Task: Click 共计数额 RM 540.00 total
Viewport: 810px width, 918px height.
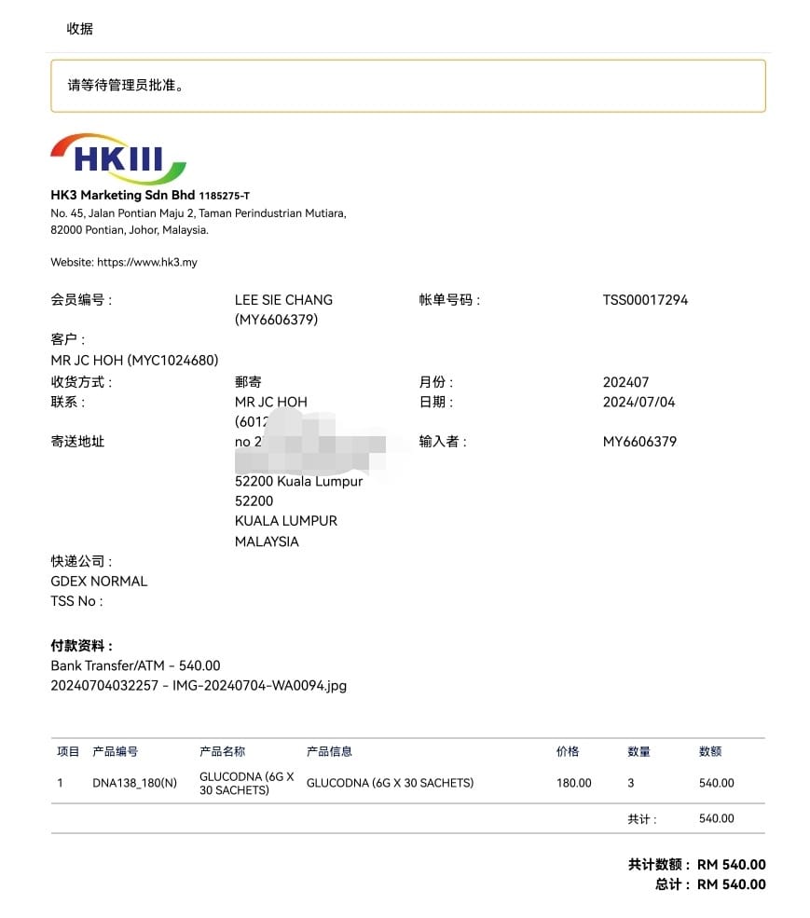Action: [x=697, y=865]
